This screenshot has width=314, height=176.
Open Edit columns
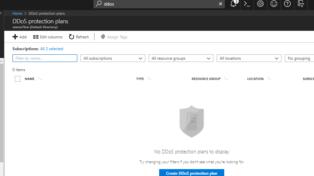coord(48,37)
